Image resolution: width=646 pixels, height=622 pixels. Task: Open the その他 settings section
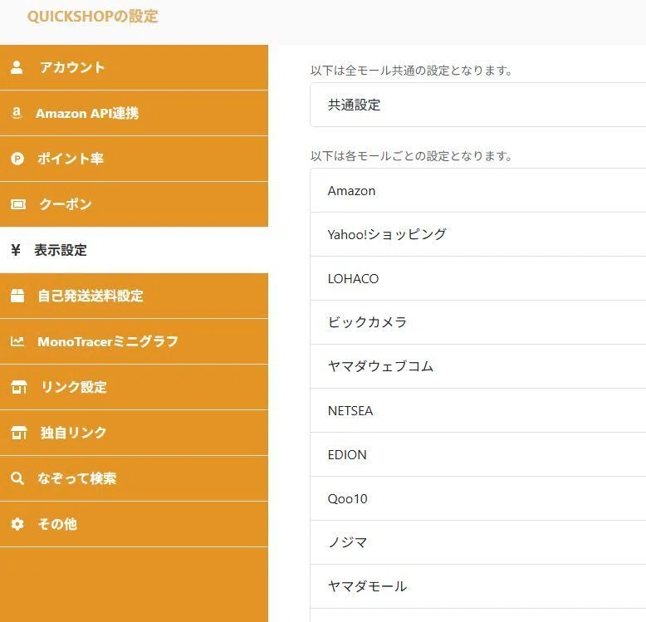[134, 524]
